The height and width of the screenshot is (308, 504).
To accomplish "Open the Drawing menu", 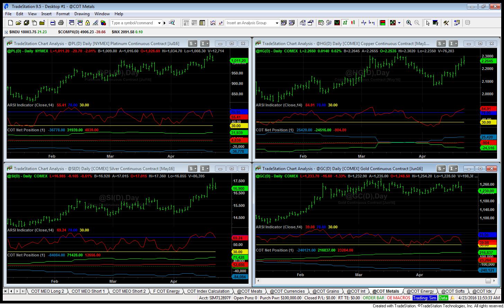I will [82, 14].
